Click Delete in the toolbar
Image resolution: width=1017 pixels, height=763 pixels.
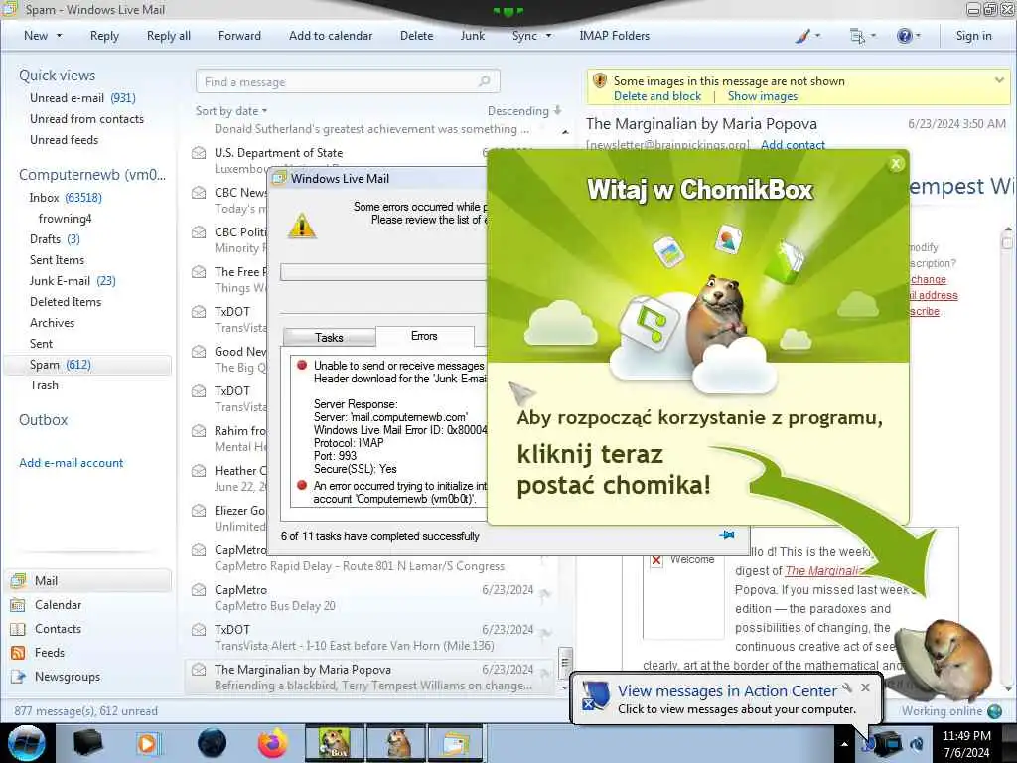pos(416,36)
